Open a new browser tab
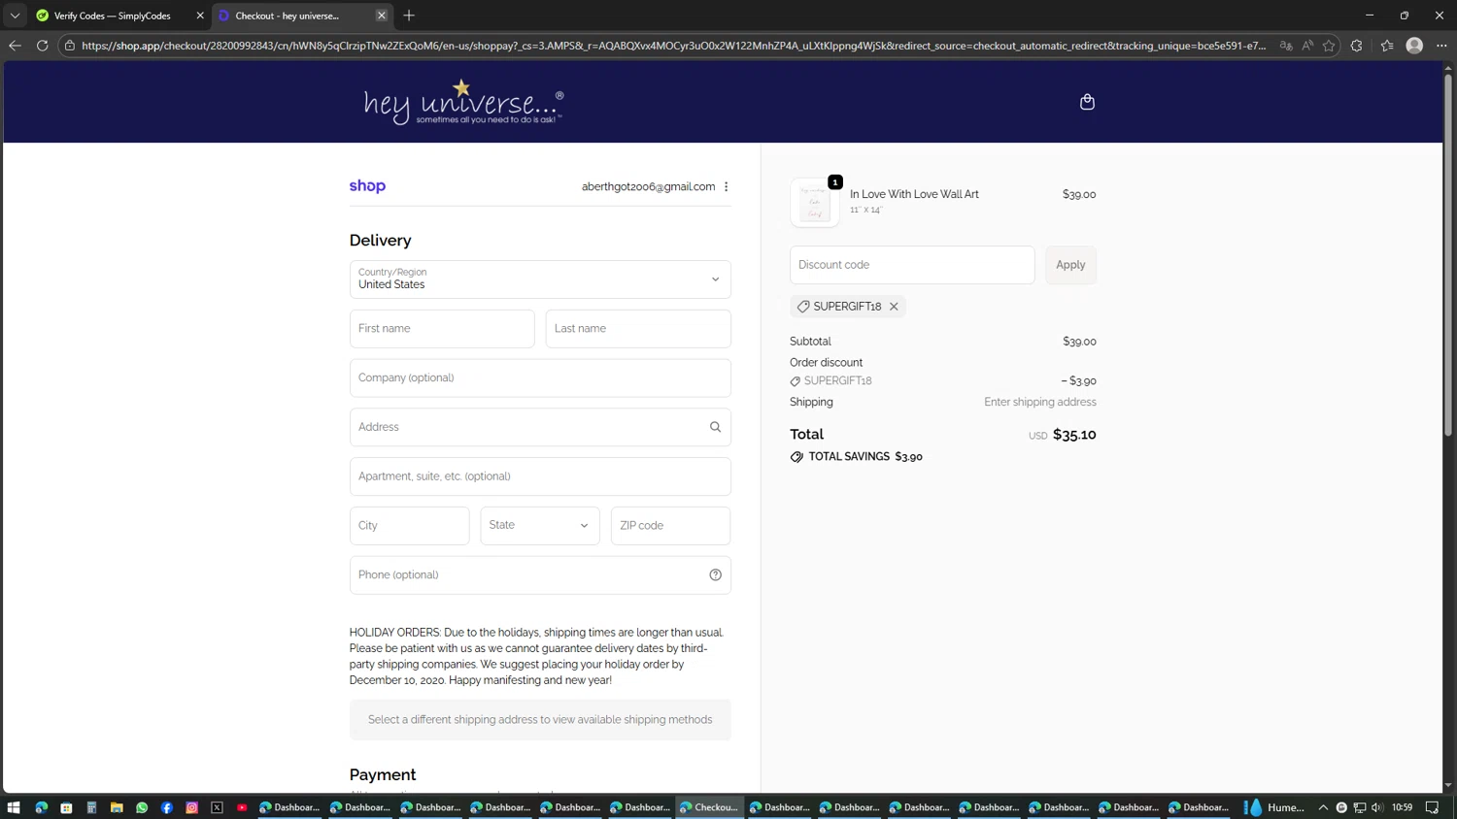Image resolution: width=1457 pixels, height=819 pixels. click(x=409, y=16)
